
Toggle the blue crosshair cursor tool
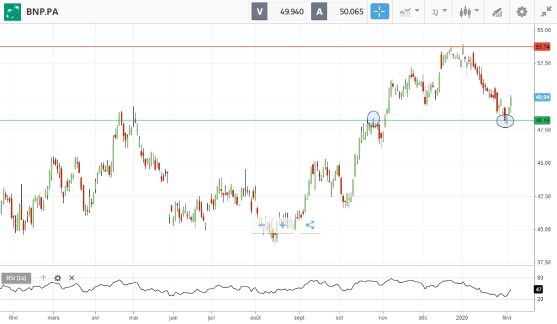click(380, 12)
